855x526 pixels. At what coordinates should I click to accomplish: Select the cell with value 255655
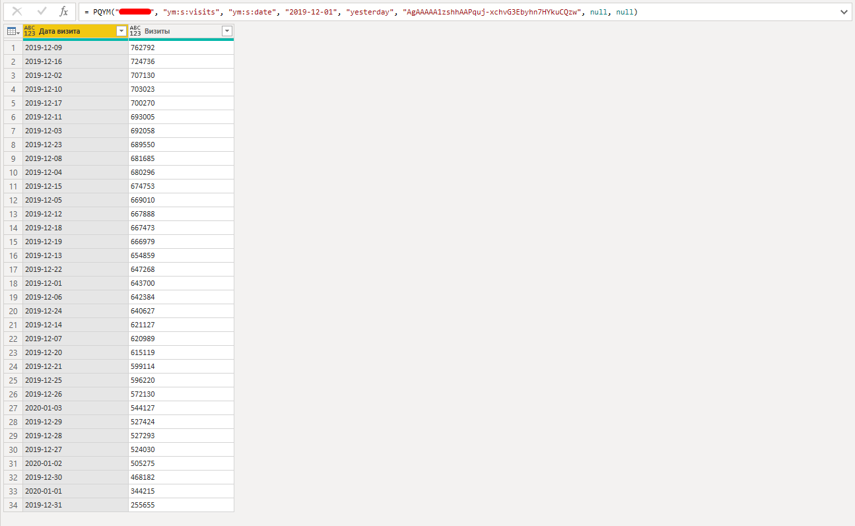pyautogui.click(x=181, y=505)
